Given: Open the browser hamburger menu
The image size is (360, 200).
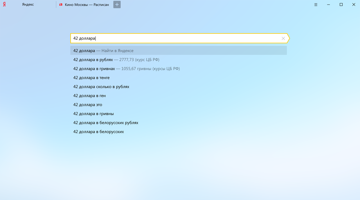Looking at the screenshot, I should 316,5.
